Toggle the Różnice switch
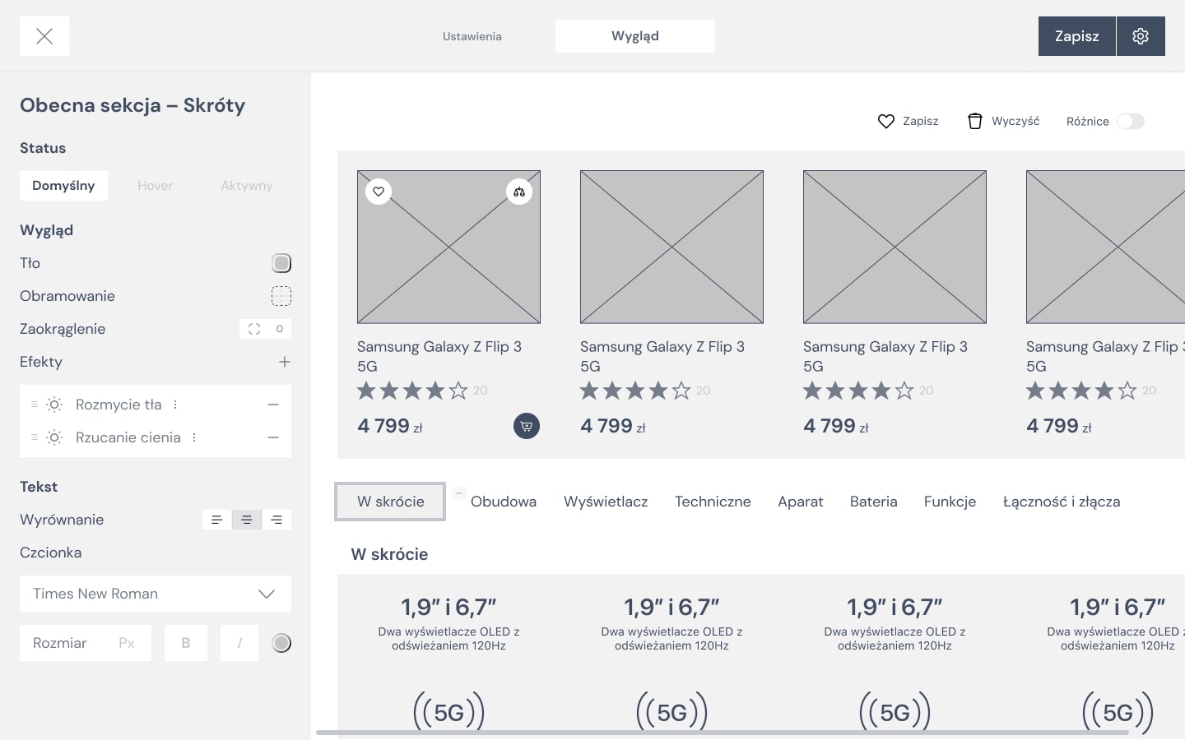The width and height of the screenshot is (1185, 740). tap(1131, 121)
